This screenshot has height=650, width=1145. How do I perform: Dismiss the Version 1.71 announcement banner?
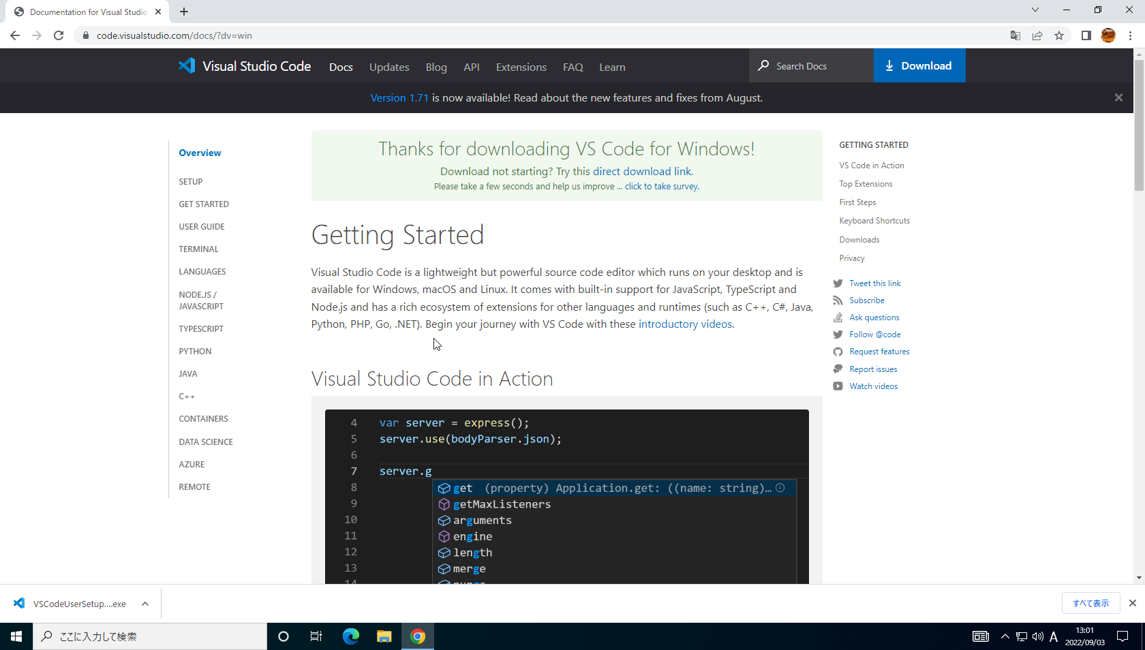point(1118,97)
